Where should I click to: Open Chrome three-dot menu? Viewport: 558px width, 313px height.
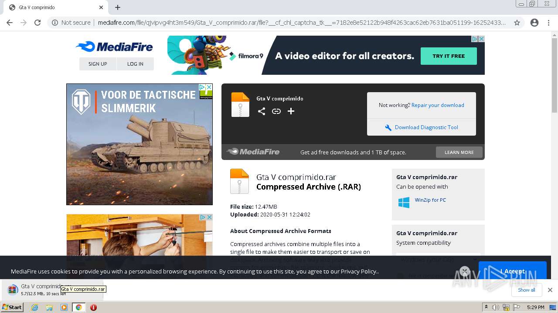click(548, 23)
